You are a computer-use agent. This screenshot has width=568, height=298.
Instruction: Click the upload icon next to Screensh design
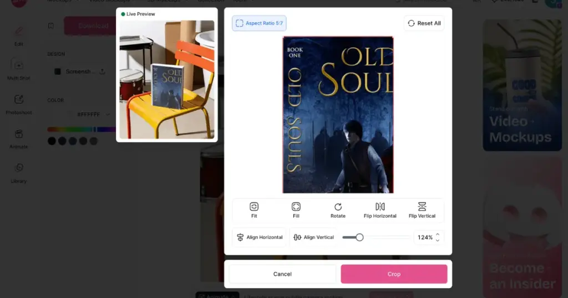102,71
